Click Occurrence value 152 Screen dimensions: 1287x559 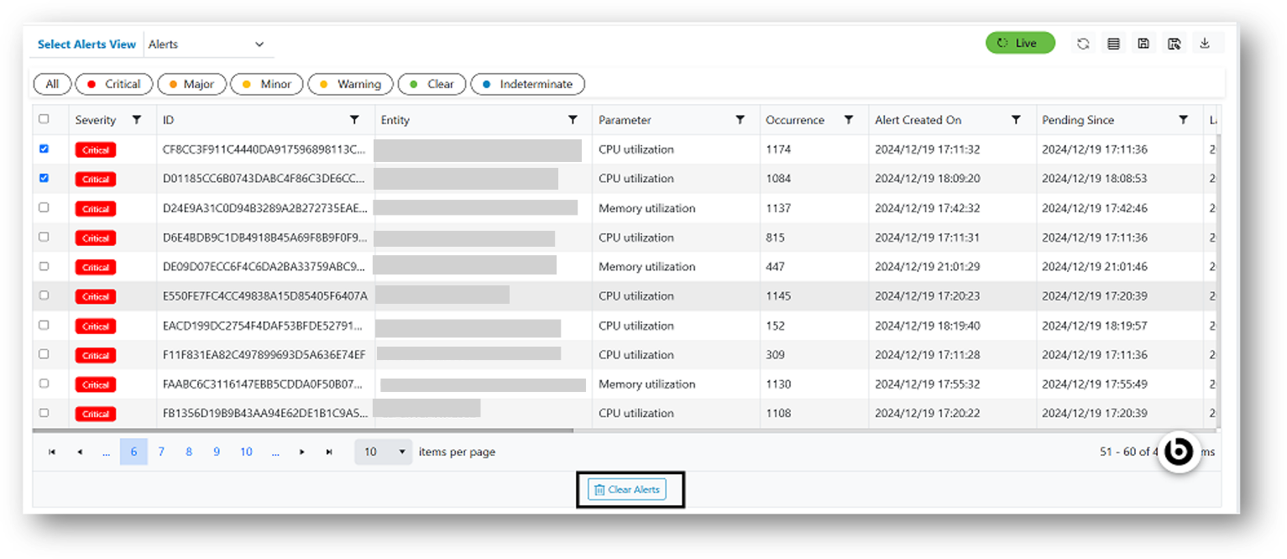tap(775, 326)
